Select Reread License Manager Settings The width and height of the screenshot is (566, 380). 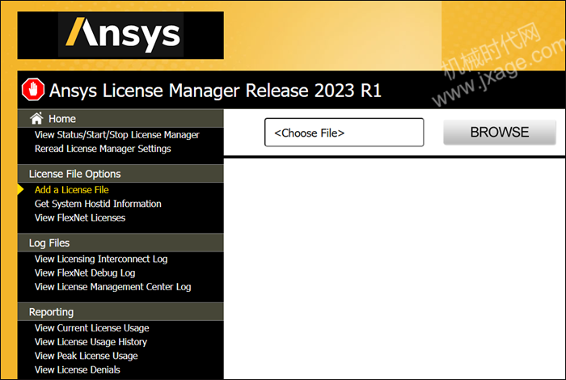(x=103, y=149)
